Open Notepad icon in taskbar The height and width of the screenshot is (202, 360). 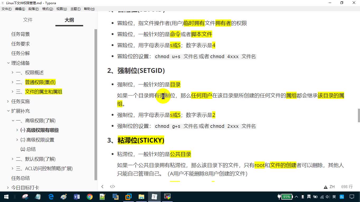tap(38, 196)
